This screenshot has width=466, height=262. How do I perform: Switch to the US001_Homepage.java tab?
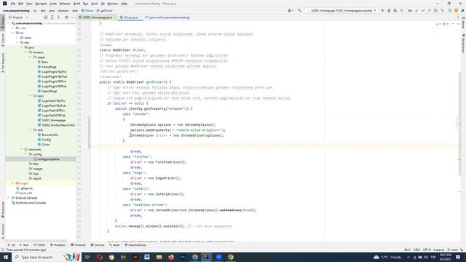click(x=98, y=17)
